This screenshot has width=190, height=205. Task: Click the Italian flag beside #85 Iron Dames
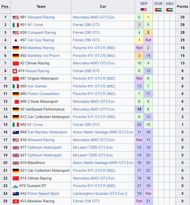point(16,86)
